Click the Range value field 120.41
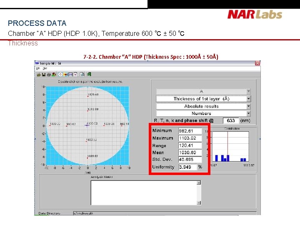Image resolution: width=300 pixels, height=225 pixels. click(190, 145)
